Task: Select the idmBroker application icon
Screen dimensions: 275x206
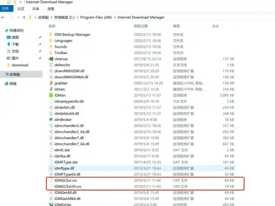Action: (x=51, y=119)
